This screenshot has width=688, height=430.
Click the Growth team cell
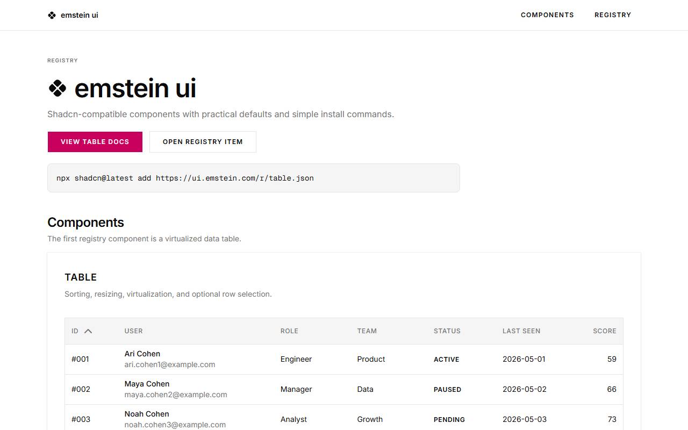click(x=370, y=419)
